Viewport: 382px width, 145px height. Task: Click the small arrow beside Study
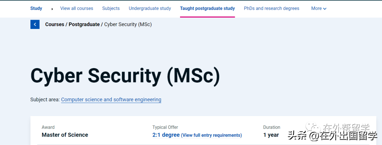[x=52, y=9]
